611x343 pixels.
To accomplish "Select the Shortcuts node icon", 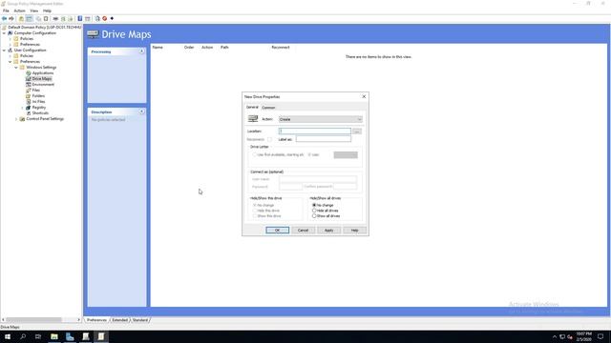I will pyautogui.click(x=29, y=112).
